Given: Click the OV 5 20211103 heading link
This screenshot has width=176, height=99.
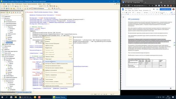Looking at the screenshot, I should click(x=134, y=19).
